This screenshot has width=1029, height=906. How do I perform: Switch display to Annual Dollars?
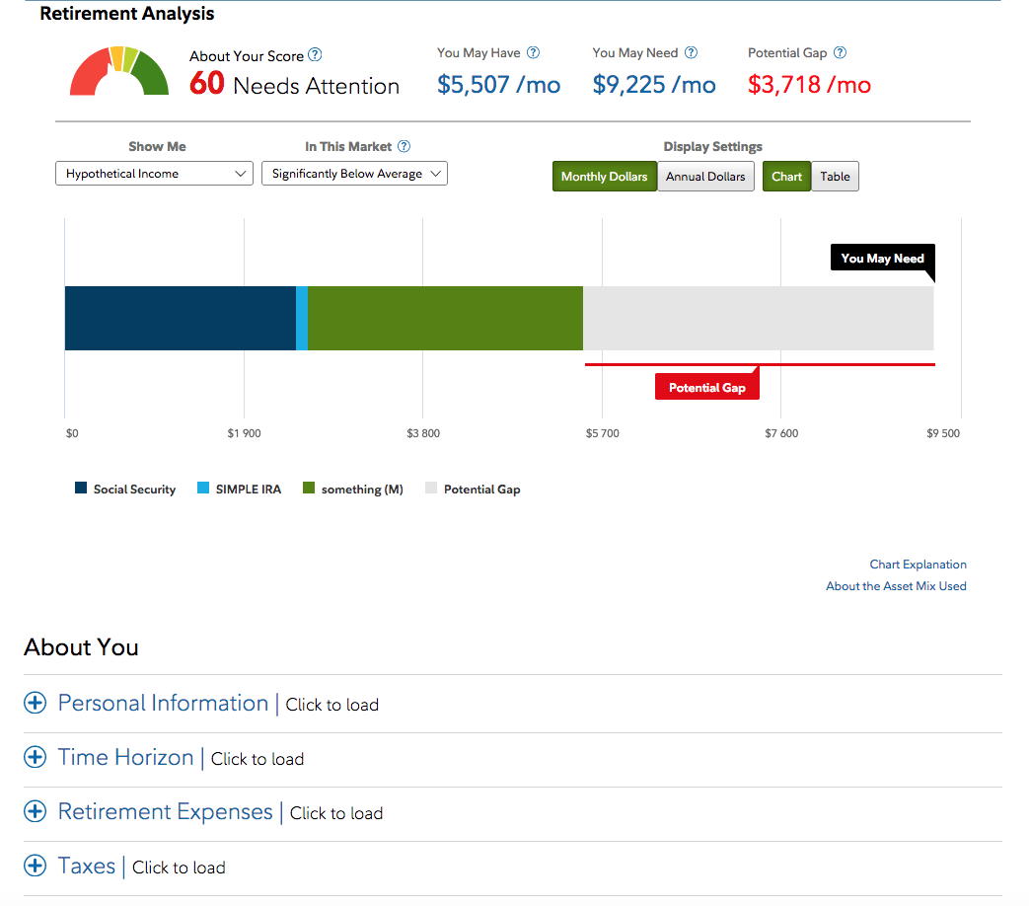(705, 176)
